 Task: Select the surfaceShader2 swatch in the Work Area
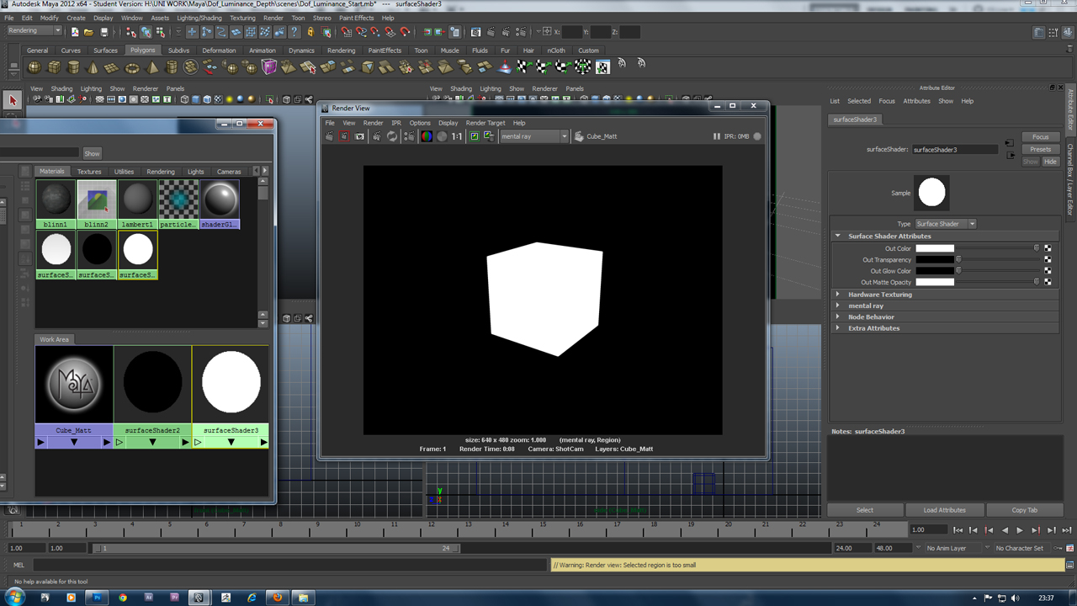pyautogui.click(x=152, y=381)
